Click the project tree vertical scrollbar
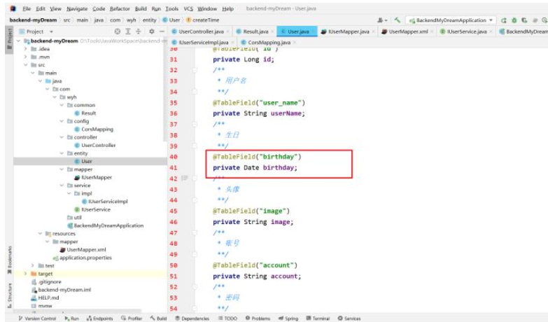Screen dimensions: 548x322 pos(164,91)
